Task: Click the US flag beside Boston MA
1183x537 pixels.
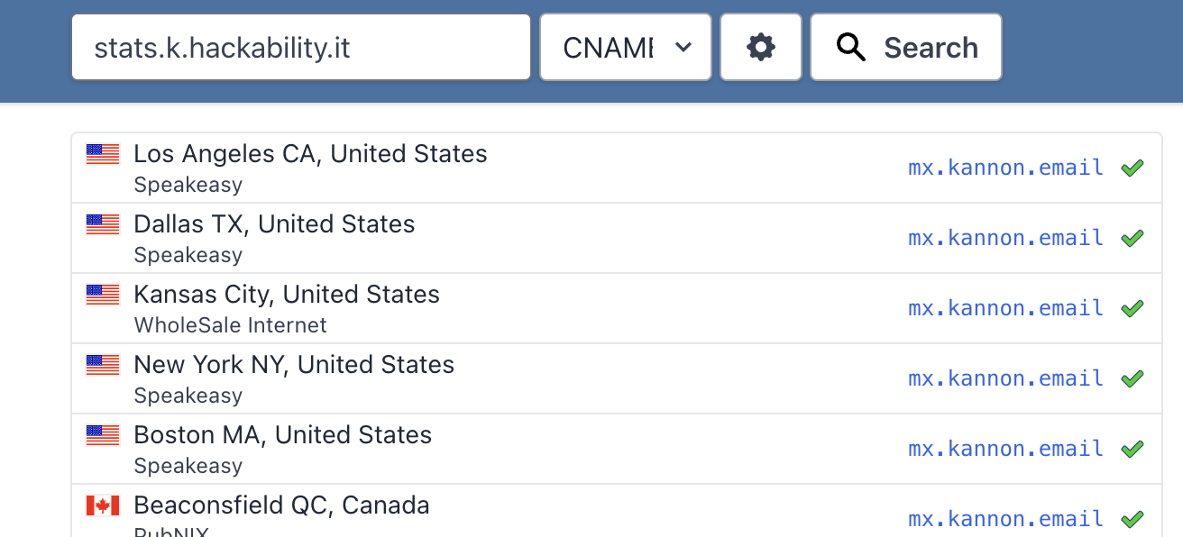Action: pos(103,435)
